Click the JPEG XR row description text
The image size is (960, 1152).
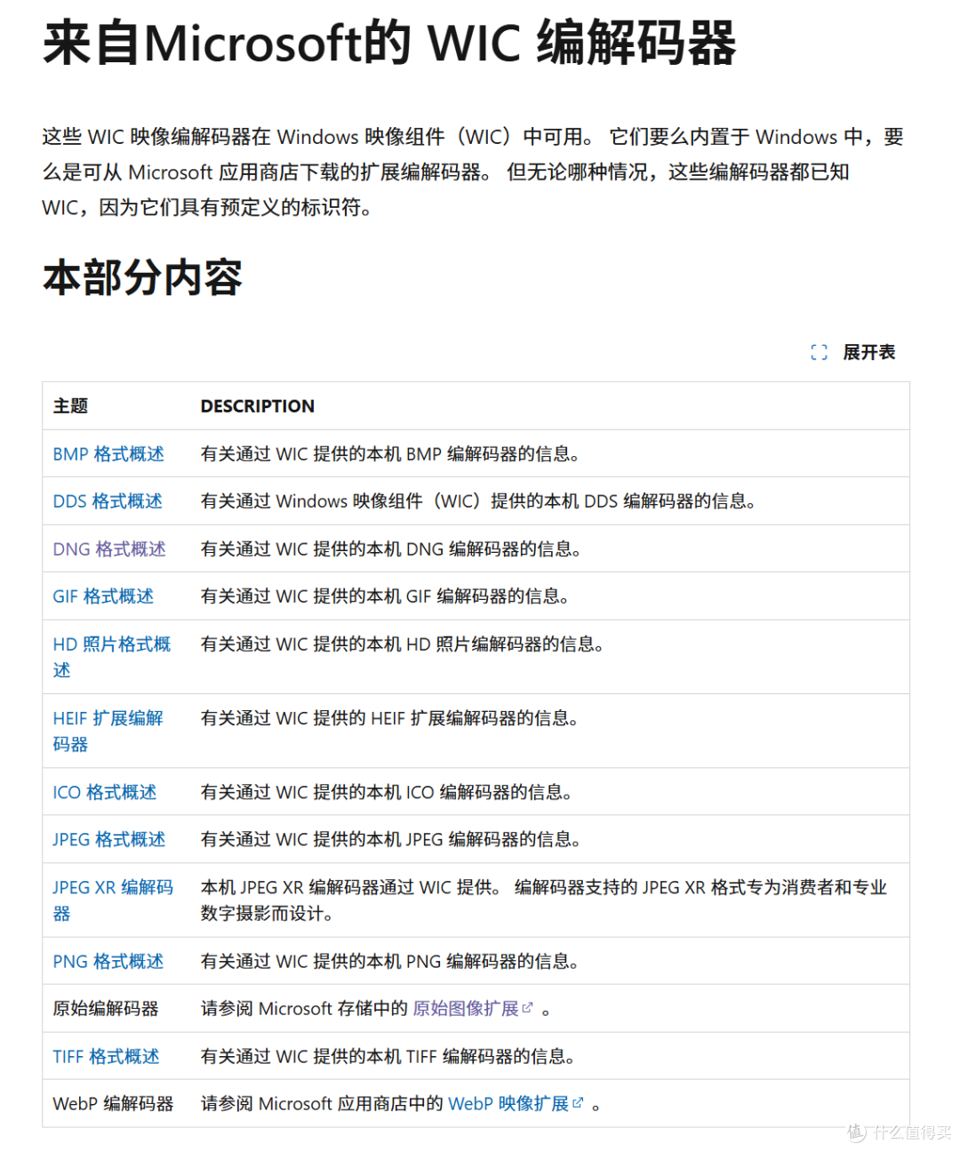coord(544,900)
